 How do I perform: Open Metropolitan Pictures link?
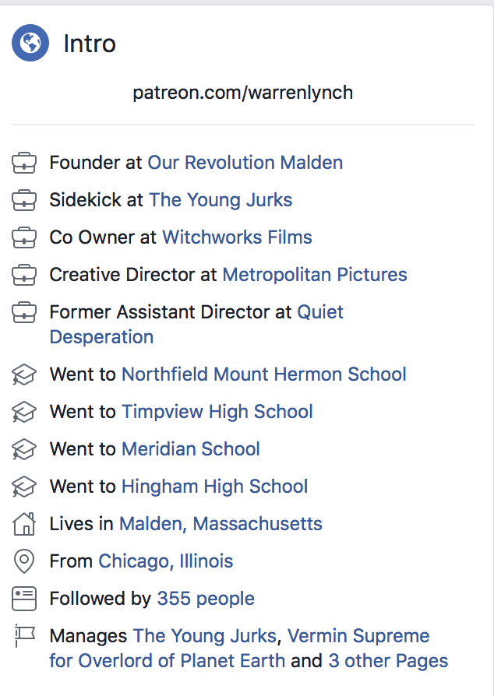315,274
